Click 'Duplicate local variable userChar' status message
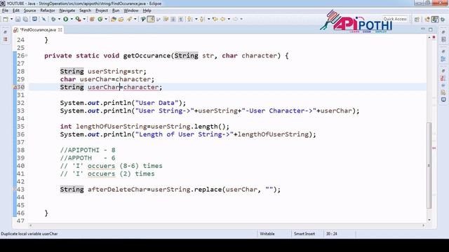 (x=29, y=234)
